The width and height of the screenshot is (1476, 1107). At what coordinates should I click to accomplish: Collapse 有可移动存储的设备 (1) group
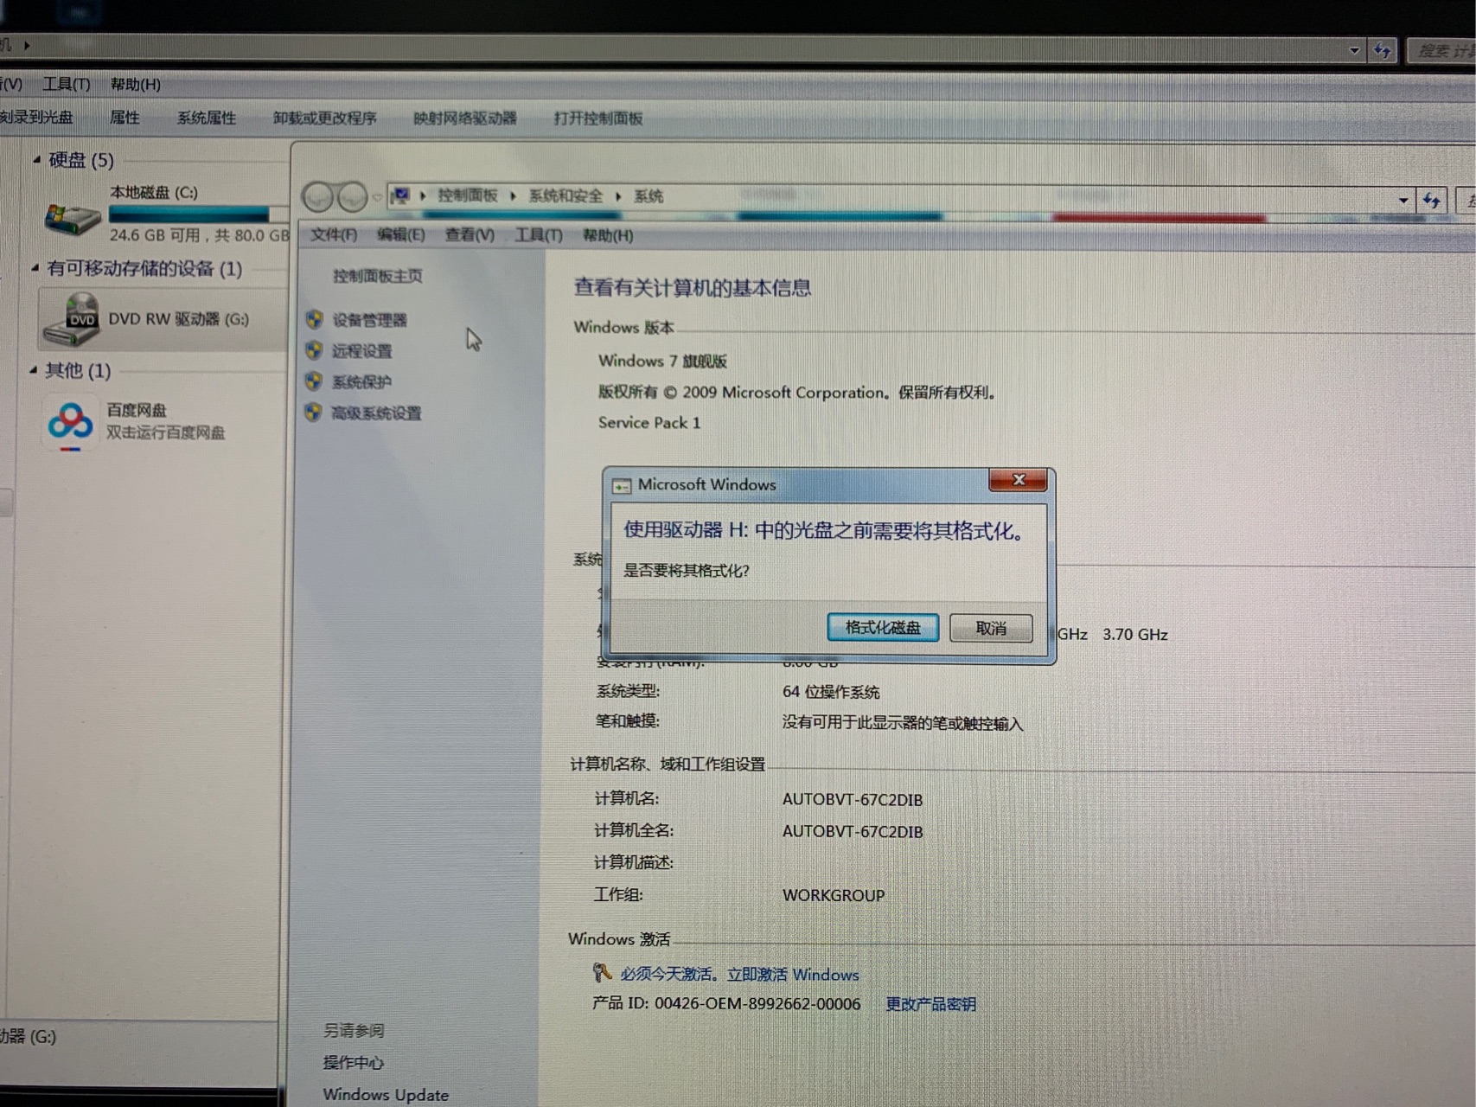[x=35, y=268]
